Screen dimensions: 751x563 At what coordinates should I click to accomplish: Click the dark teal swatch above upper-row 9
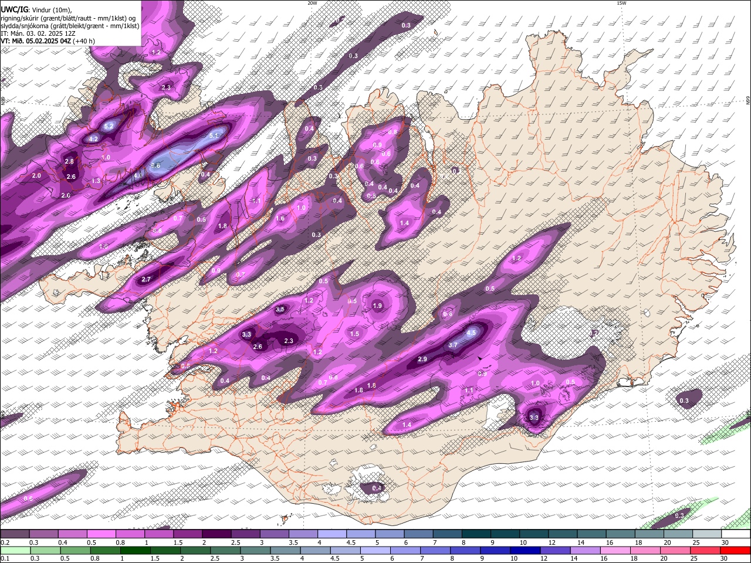coord(505,534)
